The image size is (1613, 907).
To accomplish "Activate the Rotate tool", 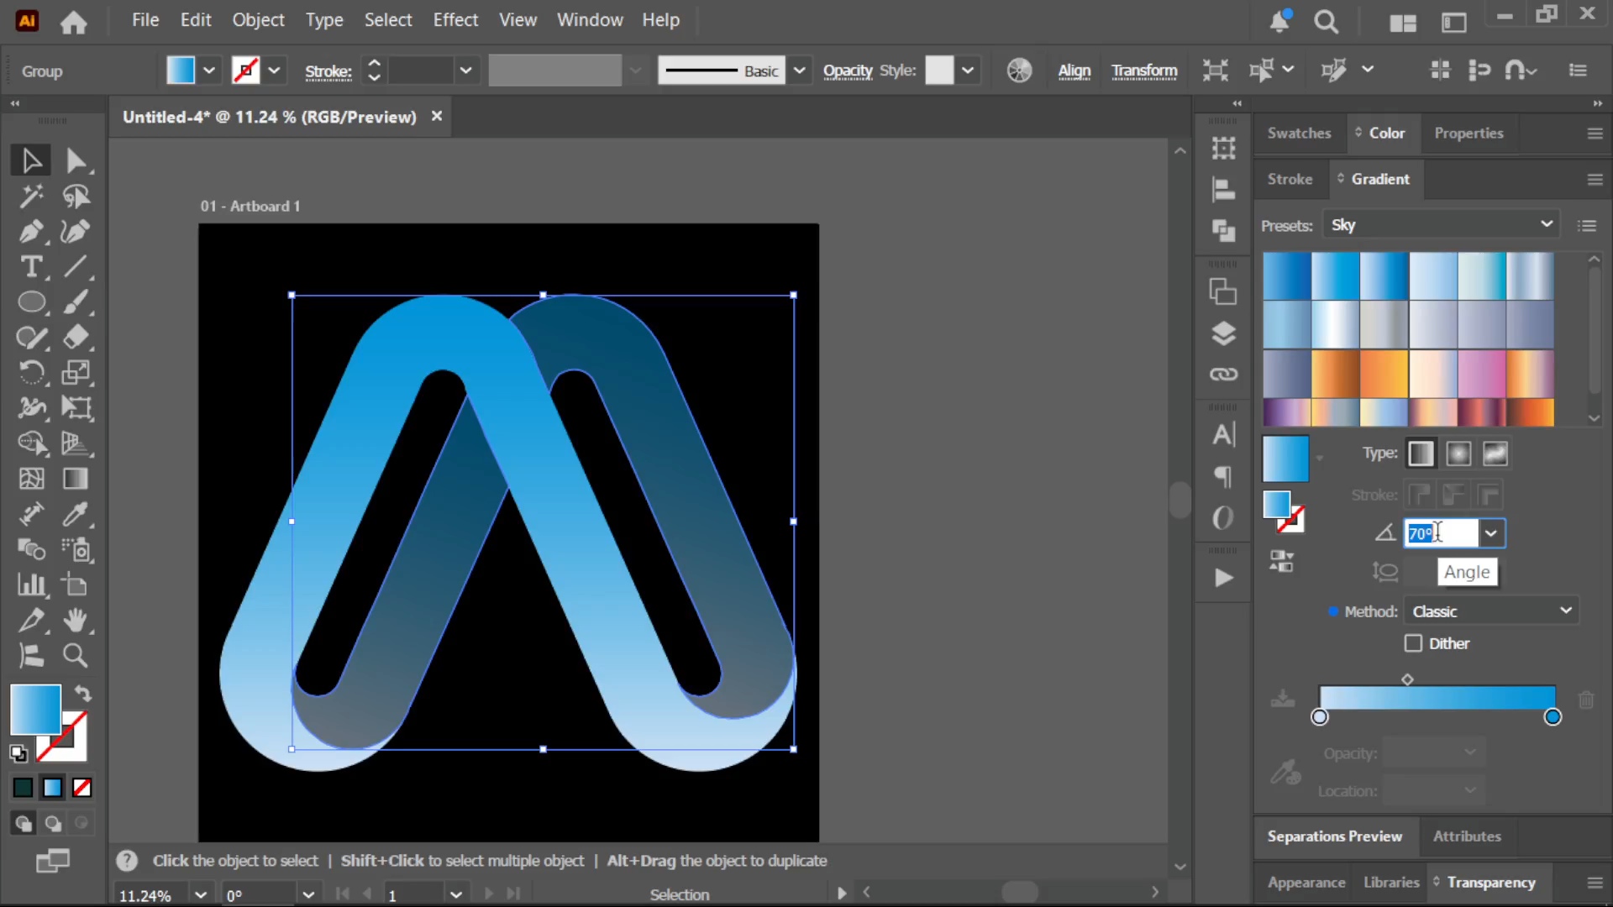I will 31,373.
